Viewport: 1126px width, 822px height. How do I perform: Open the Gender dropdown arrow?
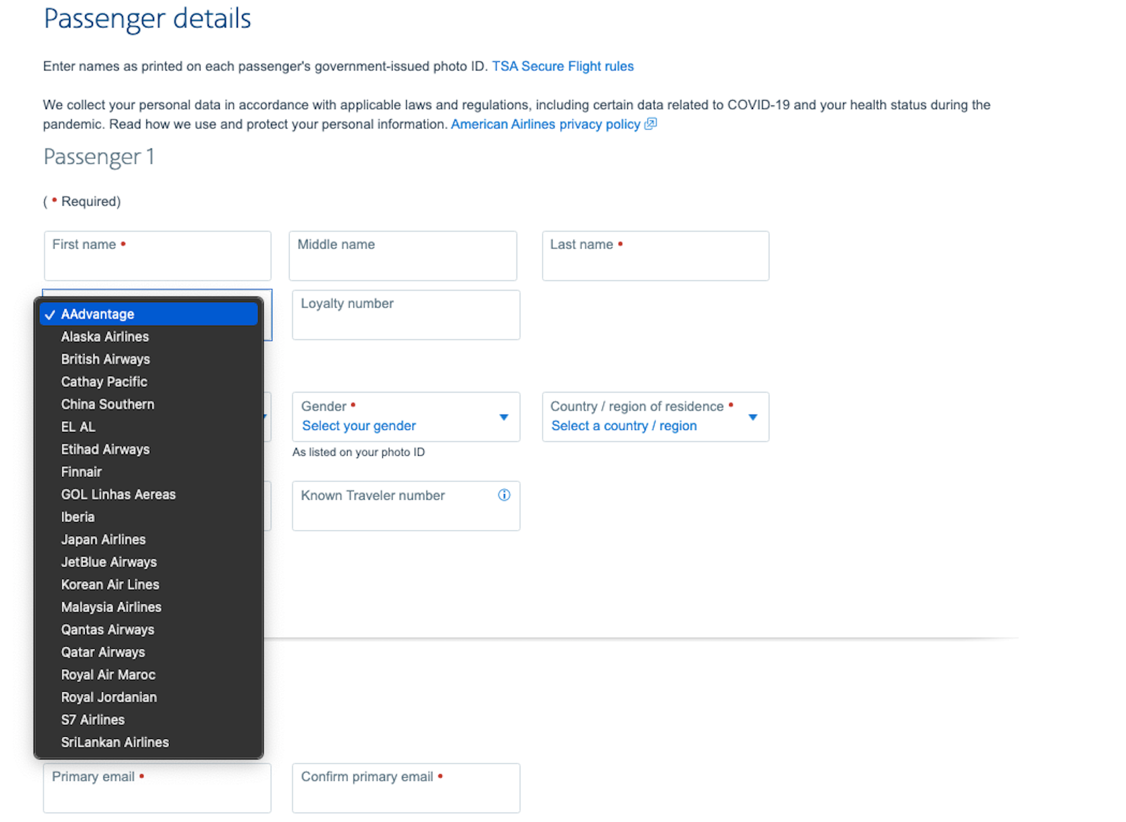(x=503, y=417)
